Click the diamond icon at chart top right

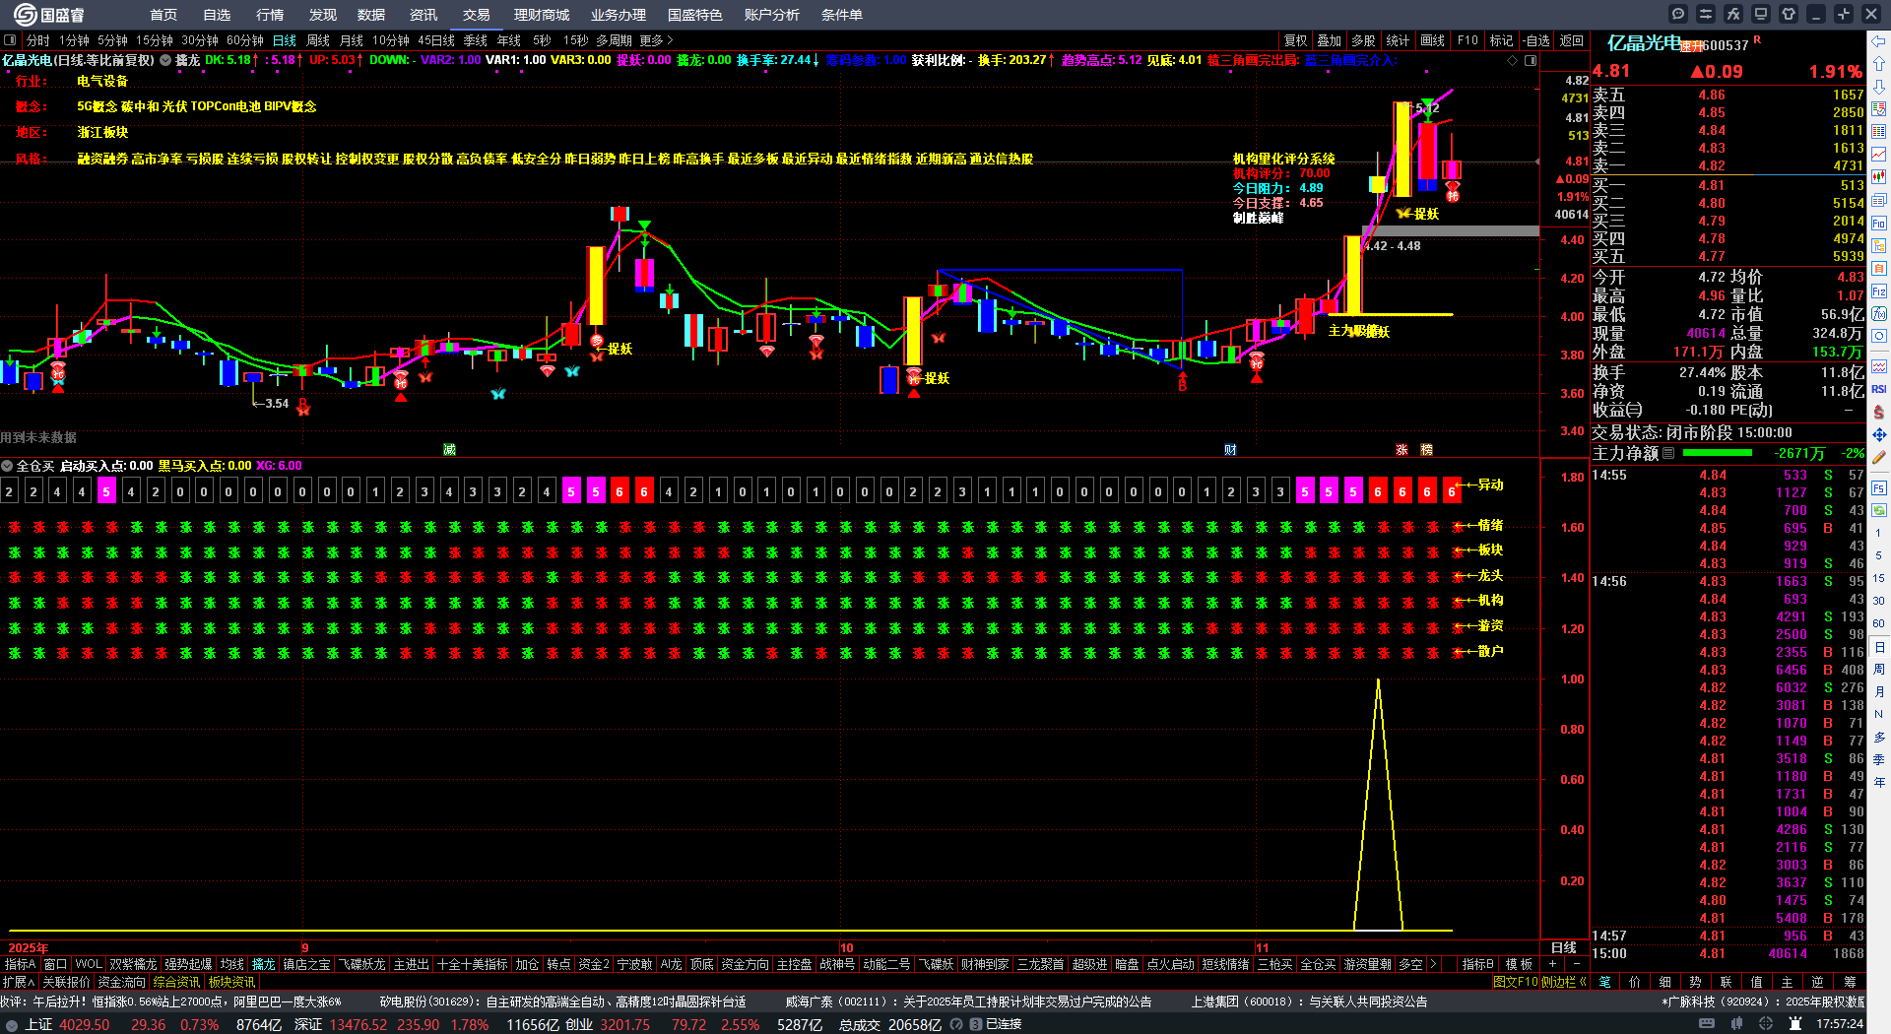[x=1513, y=60]
